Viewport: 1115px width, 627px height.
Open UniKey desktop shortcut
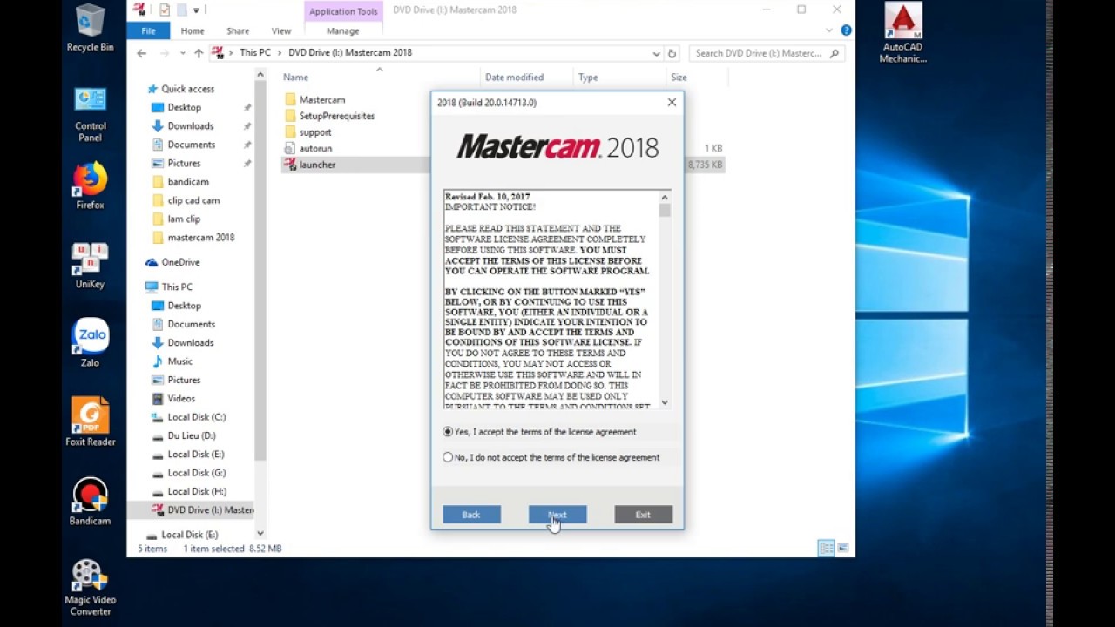(x=90, y=265)
